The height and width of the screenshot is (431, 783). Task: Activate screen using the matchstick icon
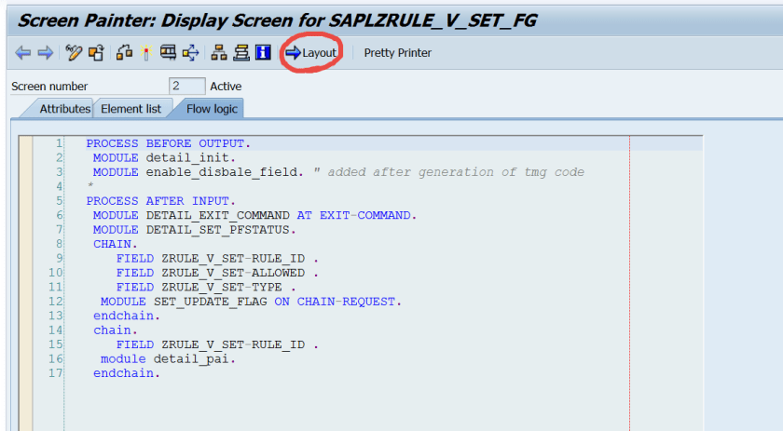click(146, 52)
